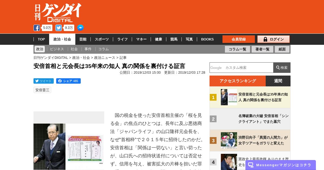The width and height of the screenshot is (324, 170).
Task: Click the main article photo of 山口元会長
Action: [69, 147]
